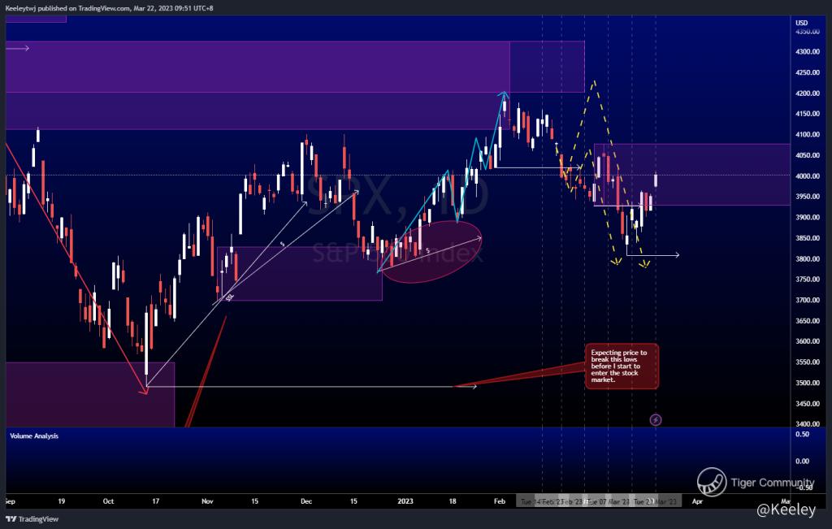Click the "19" date label on the time axis
The width and height of the screenshot is (832, 529).
coord(62,501)
